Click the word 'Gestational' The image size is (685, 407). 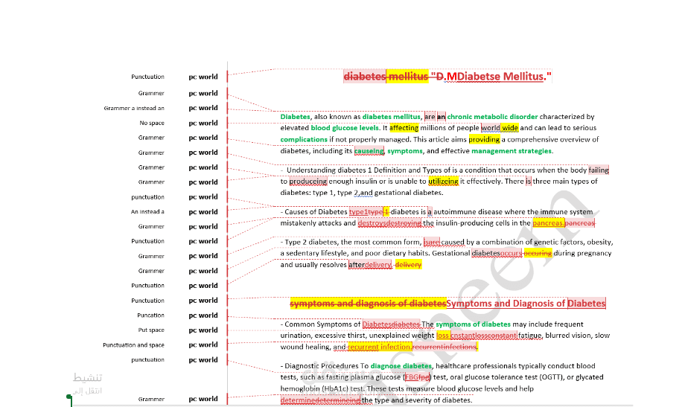tap(451, 253)
